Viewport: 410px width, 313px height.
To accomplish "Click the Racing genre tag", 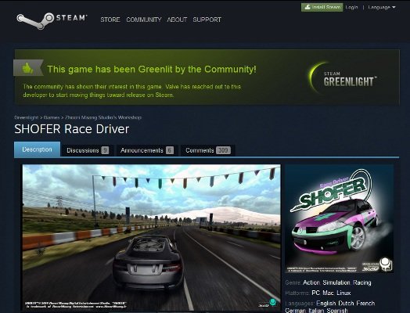I will (x=362, y=282).
